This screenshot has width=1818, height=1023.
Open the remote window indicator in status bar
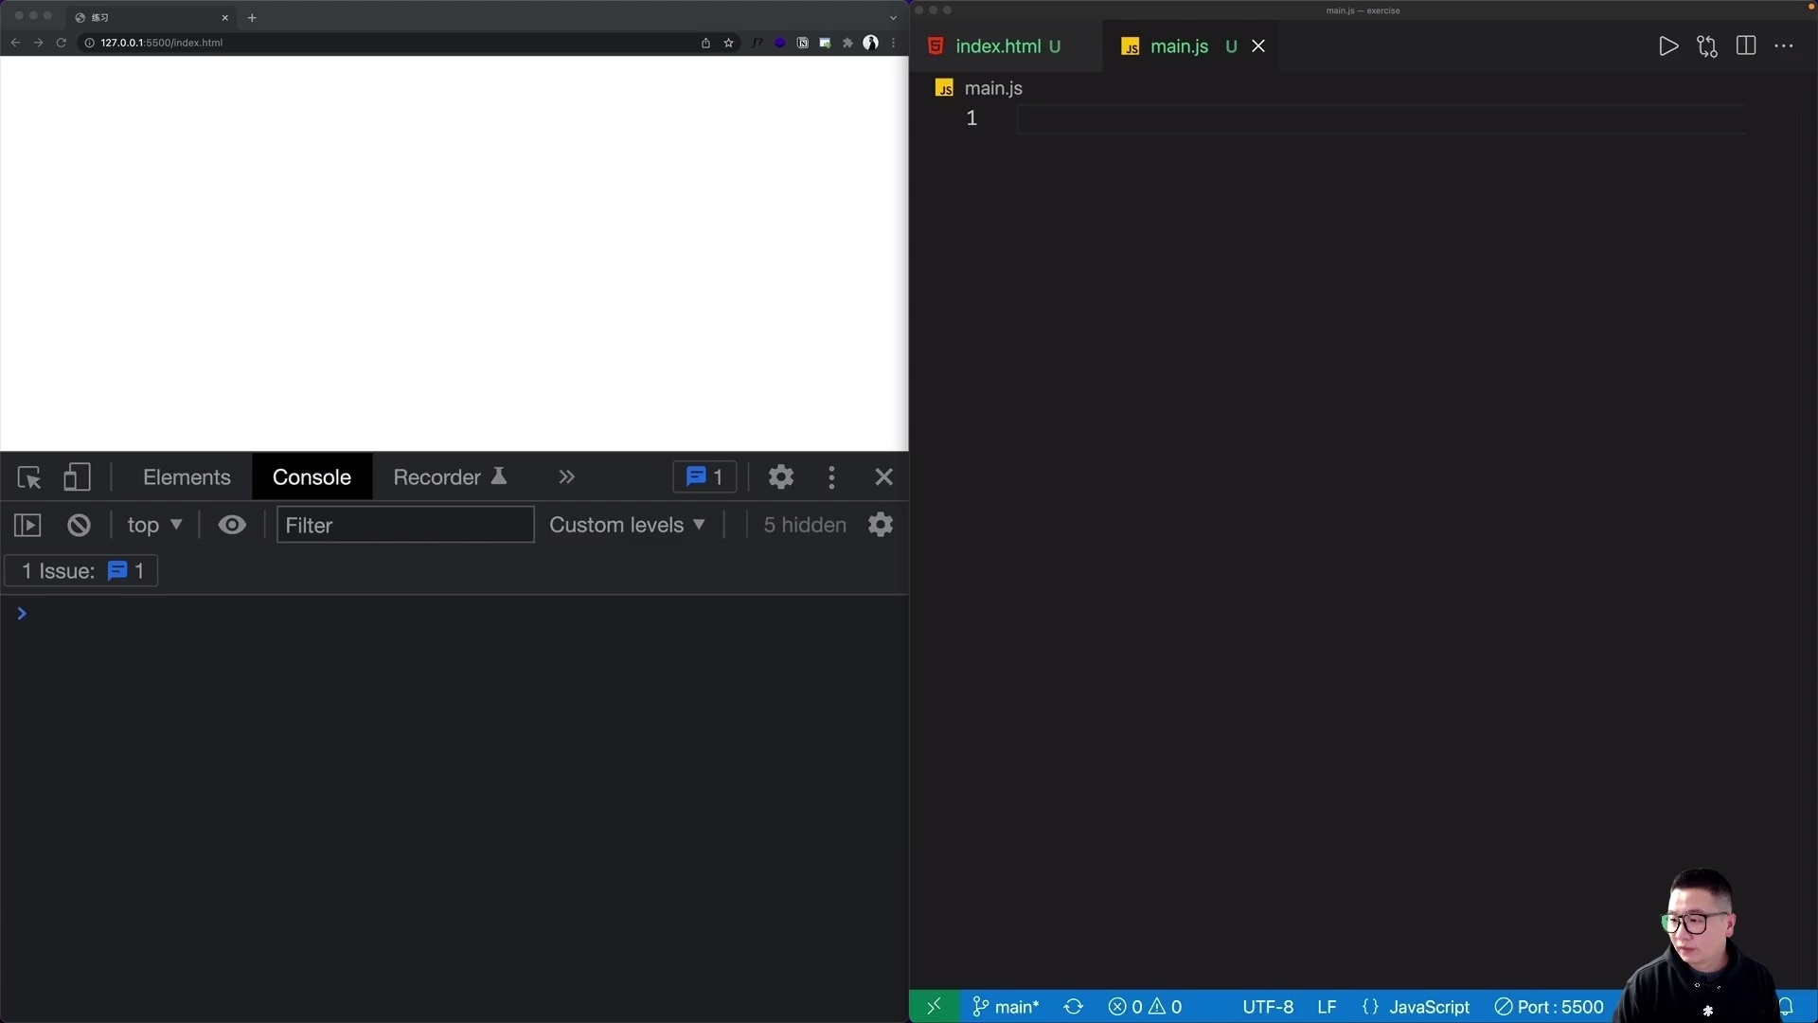[934, 1007]
